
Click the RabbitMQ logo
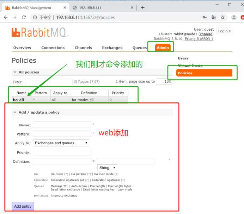coord(40,32)
